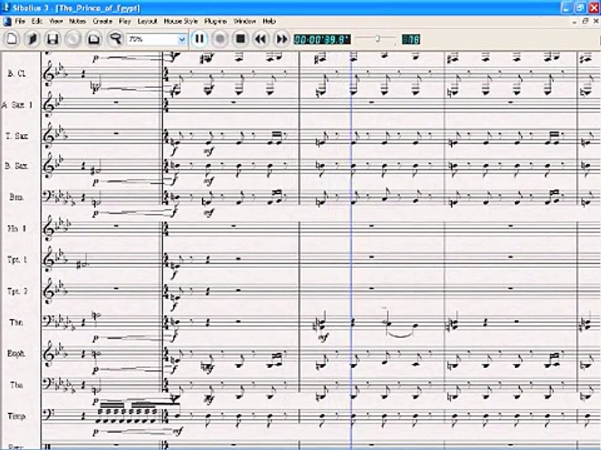Viewport: 601px width, 450px height.
Task: Click the New score toolbar icon
Action: [12, 39]
